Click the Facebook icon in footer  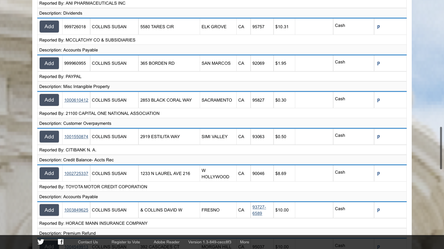(61, 242)
